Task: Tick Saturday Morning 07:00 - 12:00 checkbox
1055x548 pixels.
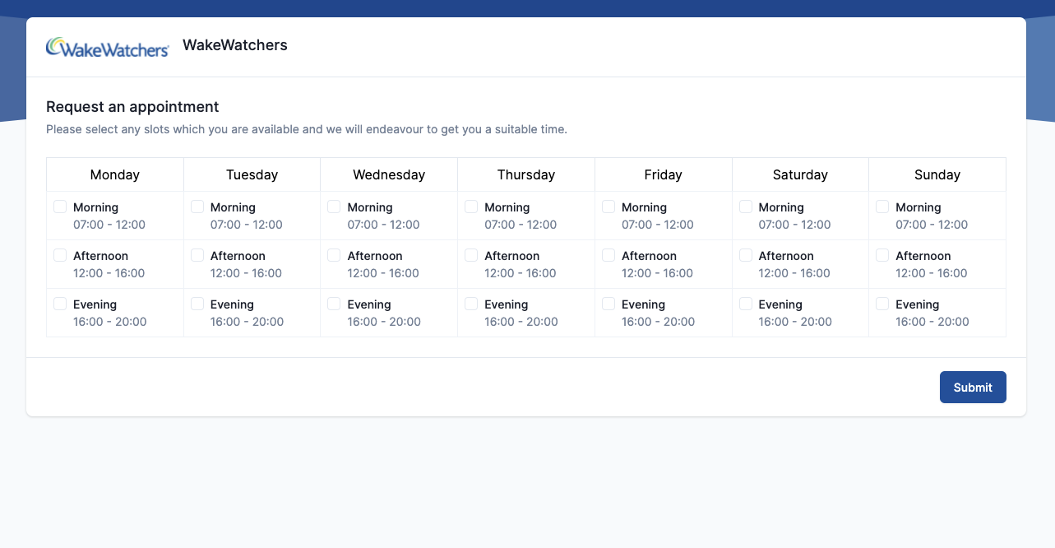Action: (746, 207)
